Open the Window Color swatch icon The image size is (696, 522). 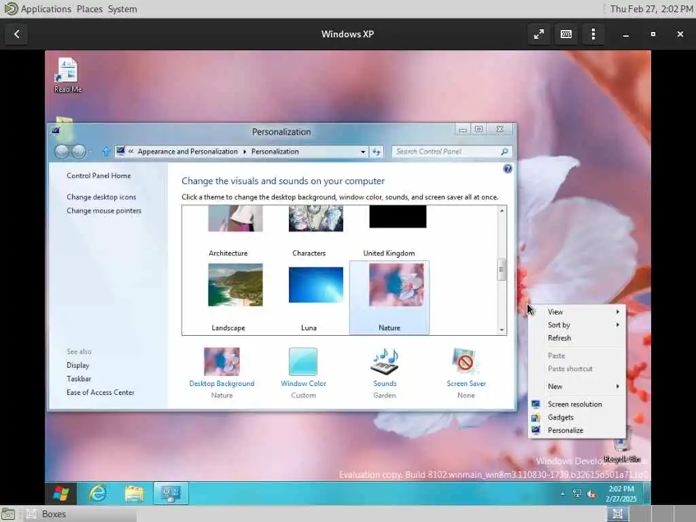pyautogui.click(x=303, y=362)
